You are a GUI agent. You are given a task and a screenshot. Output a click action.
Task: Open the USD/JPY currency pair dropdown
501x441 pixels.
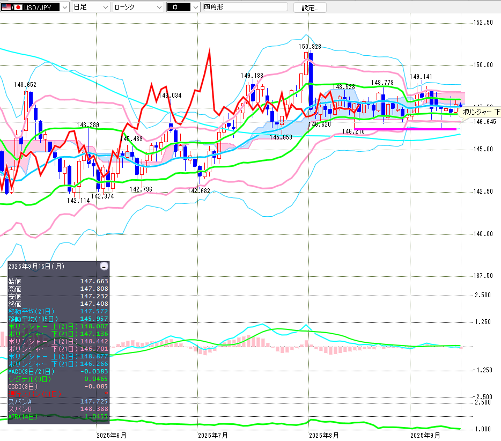tap(34, 7)
